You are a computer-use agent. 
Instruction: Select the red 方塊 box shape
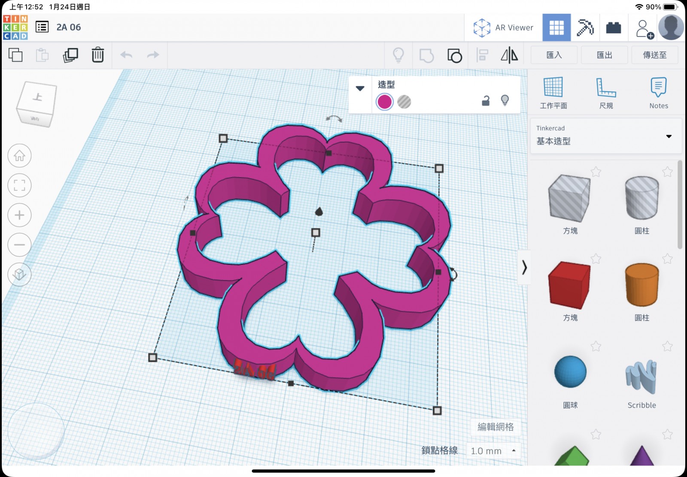coord(569,285)
